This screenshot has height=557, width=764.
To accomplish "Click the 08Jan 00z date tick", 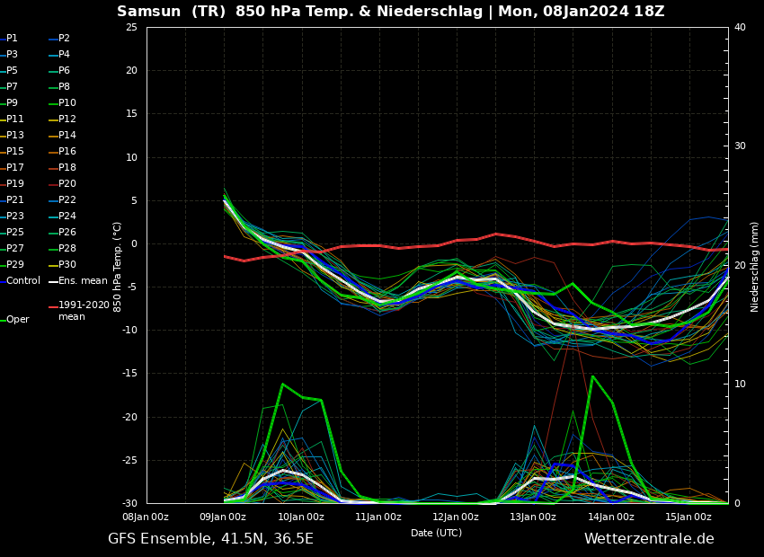I will pyautogui.click(x=146, y=517).
